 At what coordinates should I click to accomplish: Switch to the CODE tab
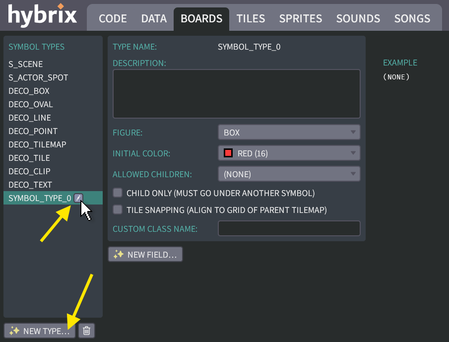pyautogui.click(x=113, y=19)
